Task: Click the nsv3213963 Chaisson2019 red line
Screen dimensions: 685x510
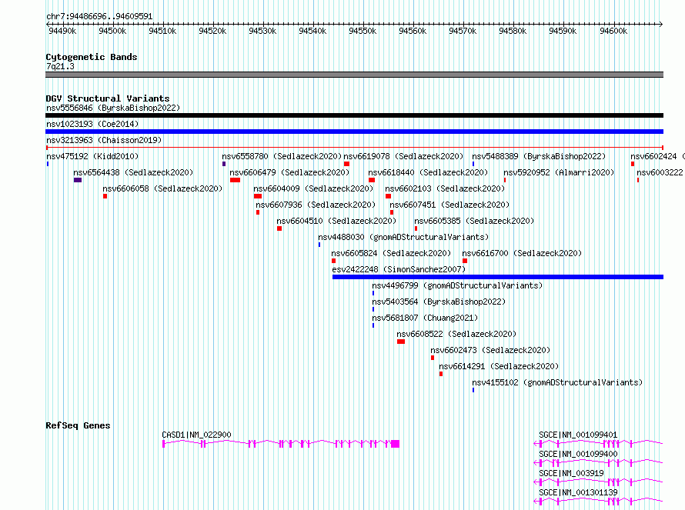Action: (354, 148)
